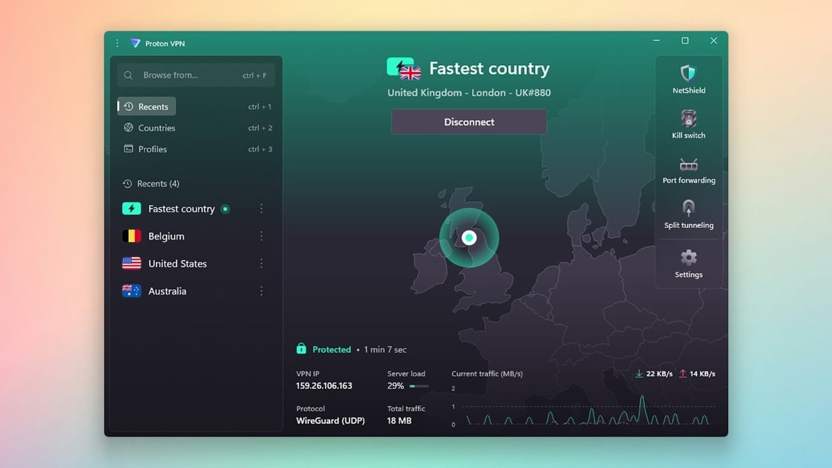This screenshot has width=832, height=468.
Task: Open the NetShield shield icon
Action: (x=688, y=73)
